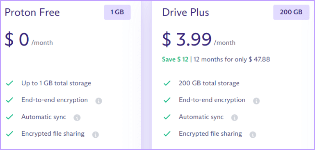Click the Proton Free plan title
The height and width of the screenshot is (150, 315).
coord(32,12)
